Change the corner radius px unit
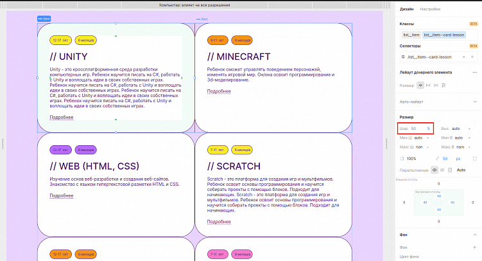This screenshot has width=482, height=261. pyautogui.click(x=458, y=159)
